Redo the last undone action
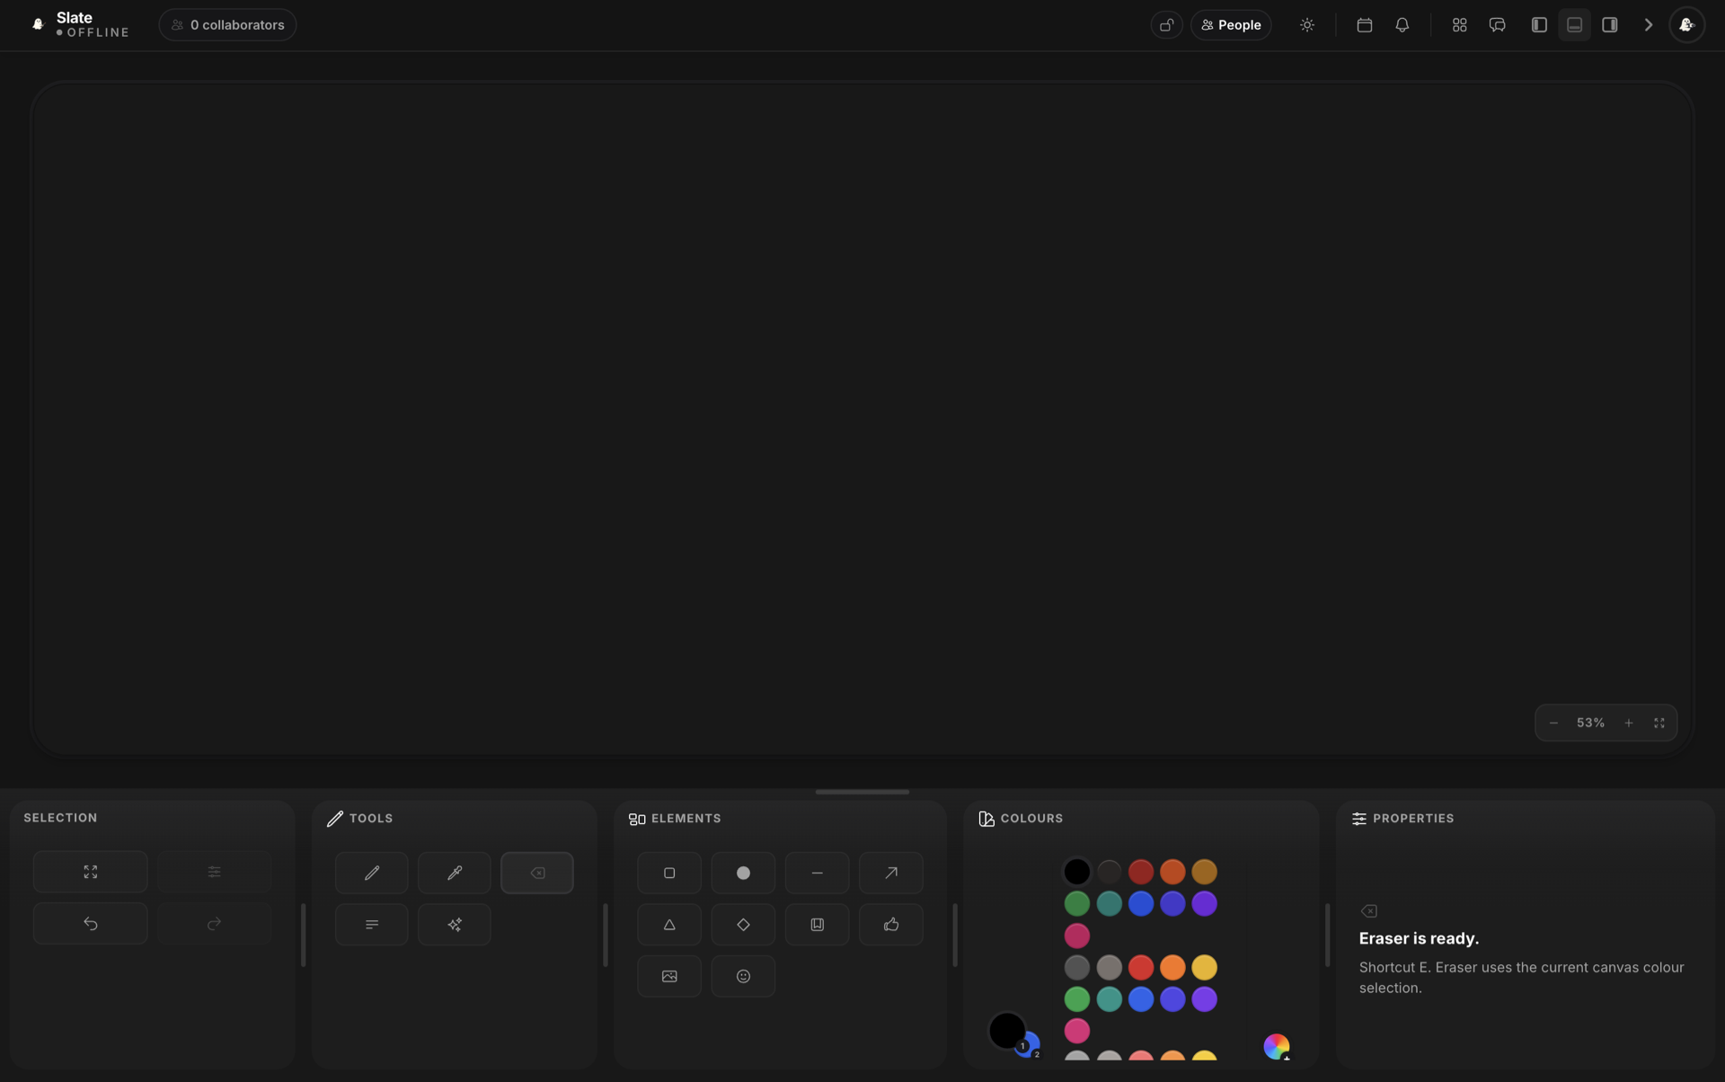The height and width of the screenshot is (1082, 1725). [214, 924]
